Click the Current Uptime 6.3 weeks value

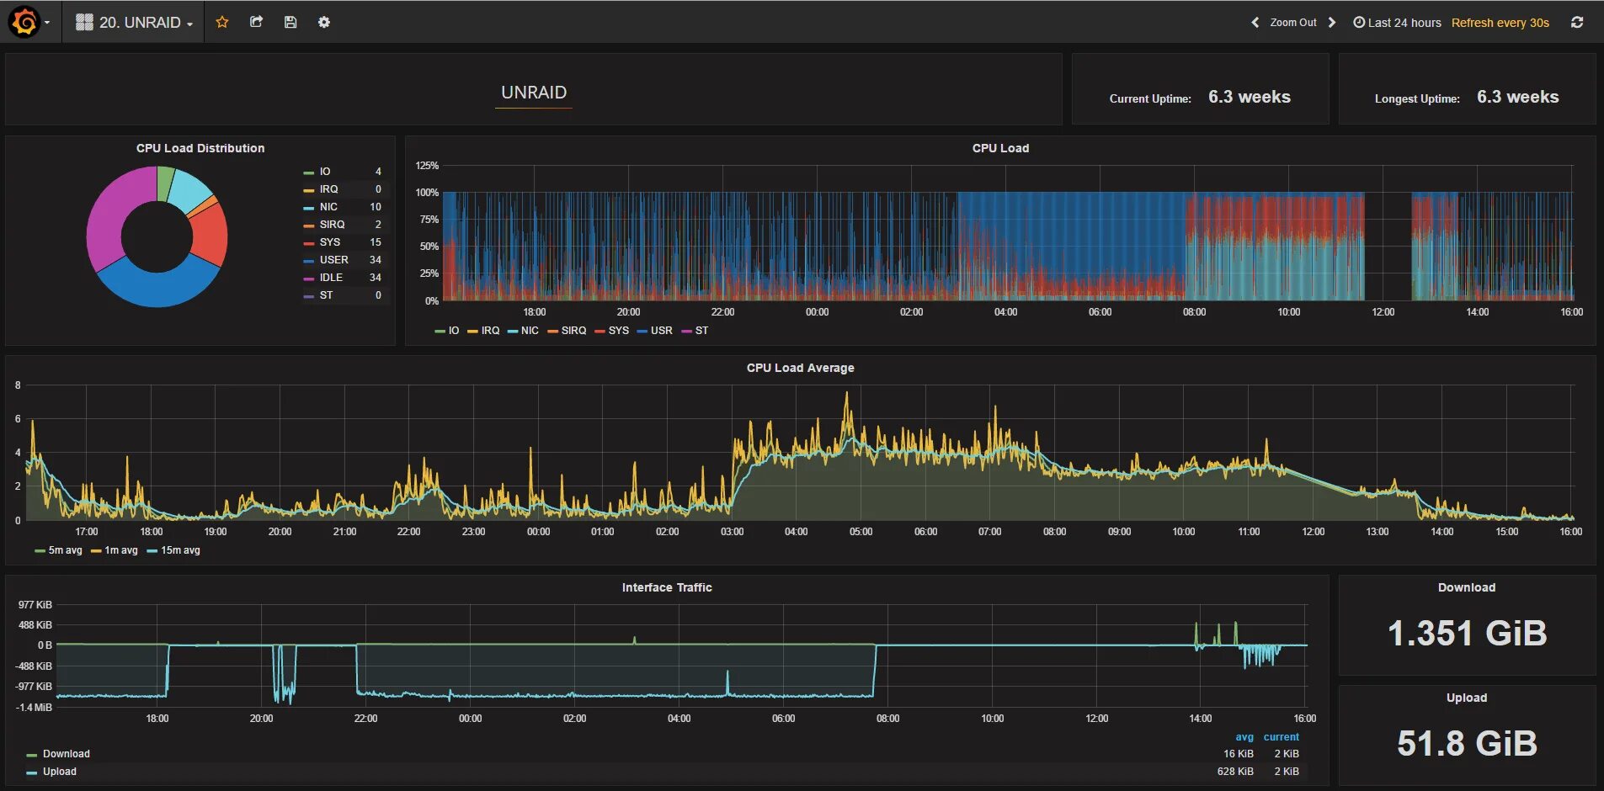tap(1250, 97)
